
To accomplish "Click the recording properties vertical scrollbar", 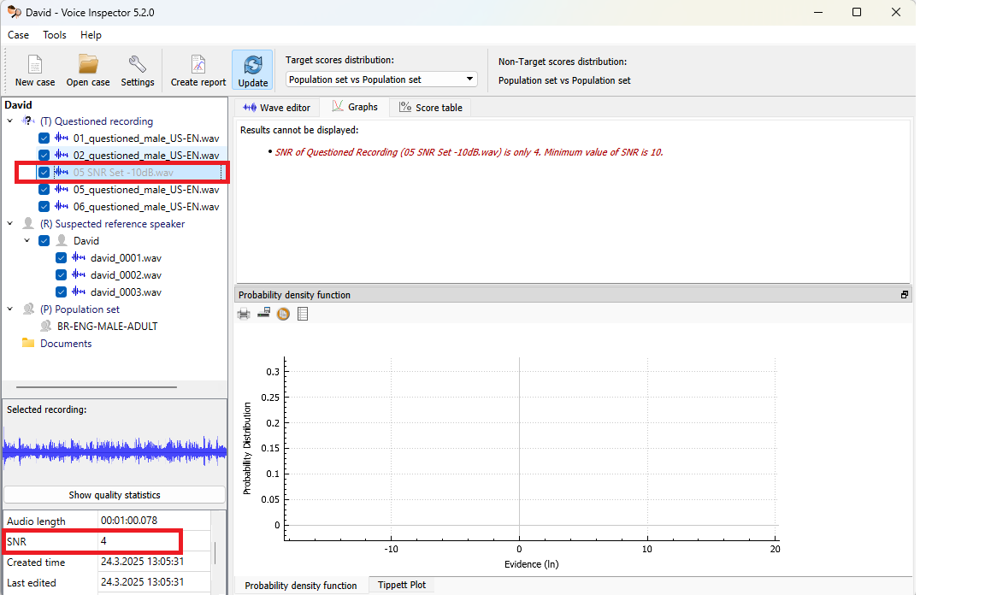I will coord(215,551).
